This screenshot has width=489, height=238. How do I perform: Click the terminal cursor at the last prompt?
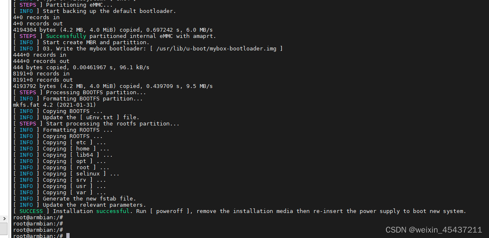68,236
